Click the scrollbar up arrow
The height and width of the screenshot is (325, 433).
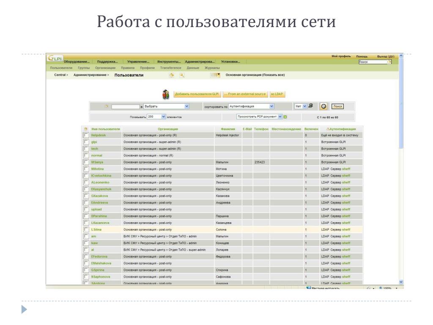point(401,56)
